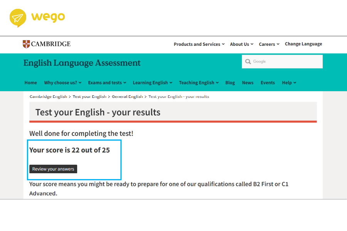
Task: Click the General English breadcrumb link
Action: pyautogui.click(x=127, y=97)
